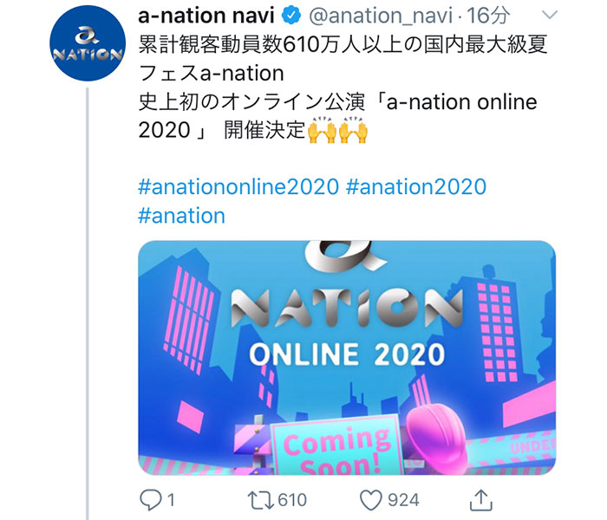View the tweet's 16分 timestamp
Image resolution: width=607 pixels, height=520 pixels.
(x=488, y=16)
